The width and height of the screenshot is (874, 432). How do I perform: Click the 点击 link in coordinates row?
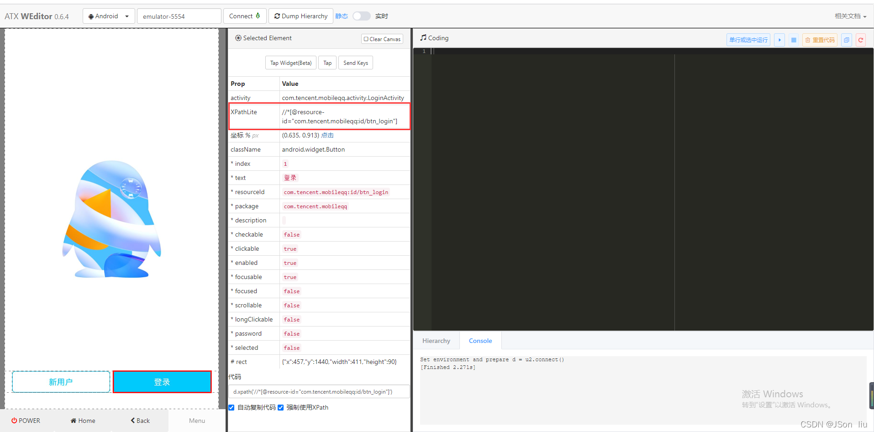[x=327, y=135]
